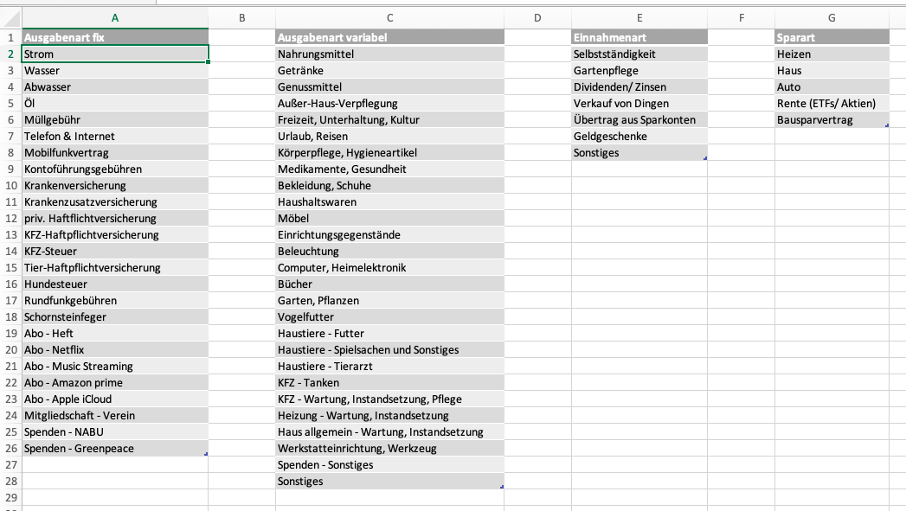The width and height of the screenshot is (906, 511).
Task: Select the 'Abo - Netflix' cell
Action: 115,350
